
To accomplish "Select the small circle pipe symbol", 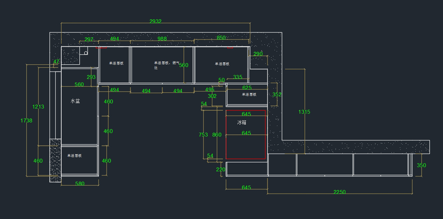I will [x=86, y=53].
